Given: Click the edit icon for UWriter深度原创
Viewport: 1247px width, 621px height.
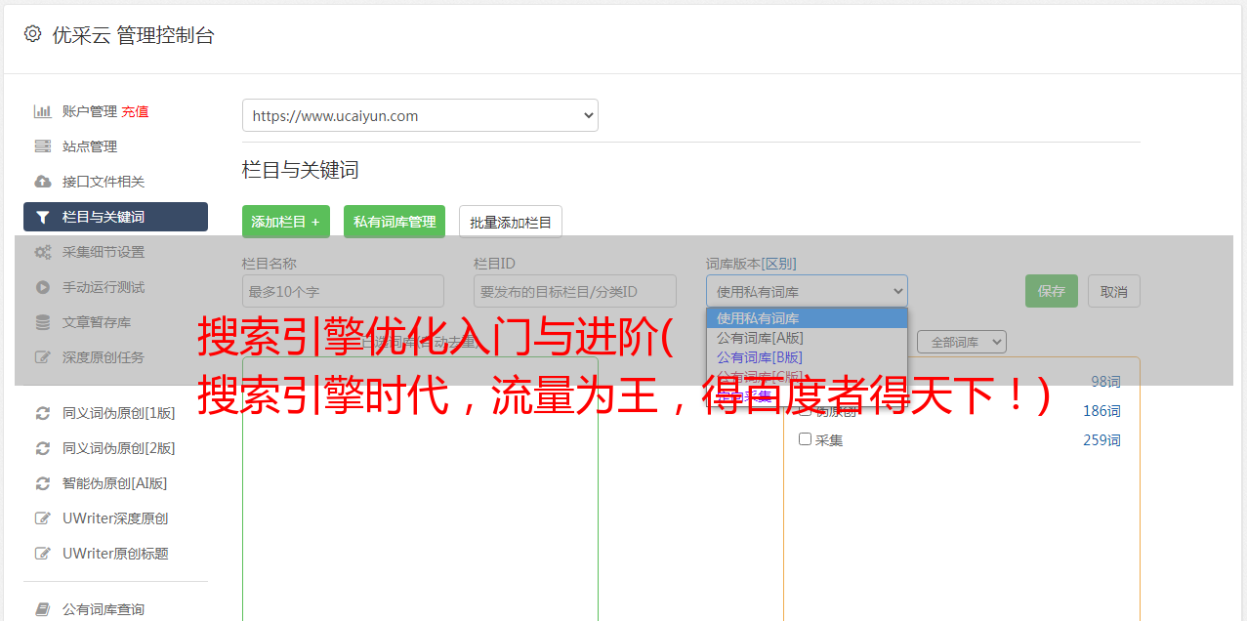Looking at the screenshot, I should [43, 518].
